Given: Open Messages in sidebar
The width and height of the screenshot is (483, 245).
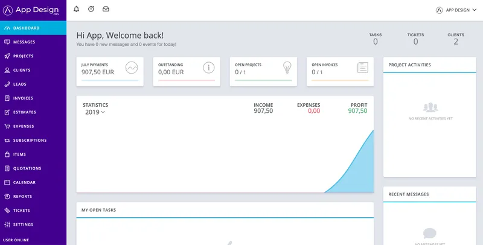Looking at the screenshot, I should coord(33,42).
